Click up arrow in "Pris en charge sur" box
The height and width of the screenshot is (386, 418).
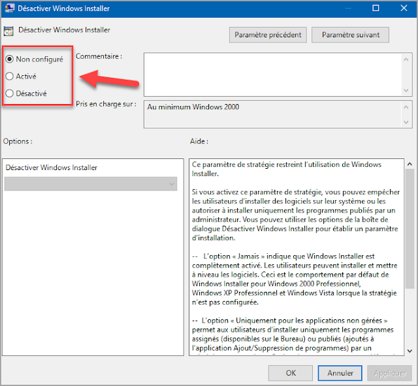[406, 107]
